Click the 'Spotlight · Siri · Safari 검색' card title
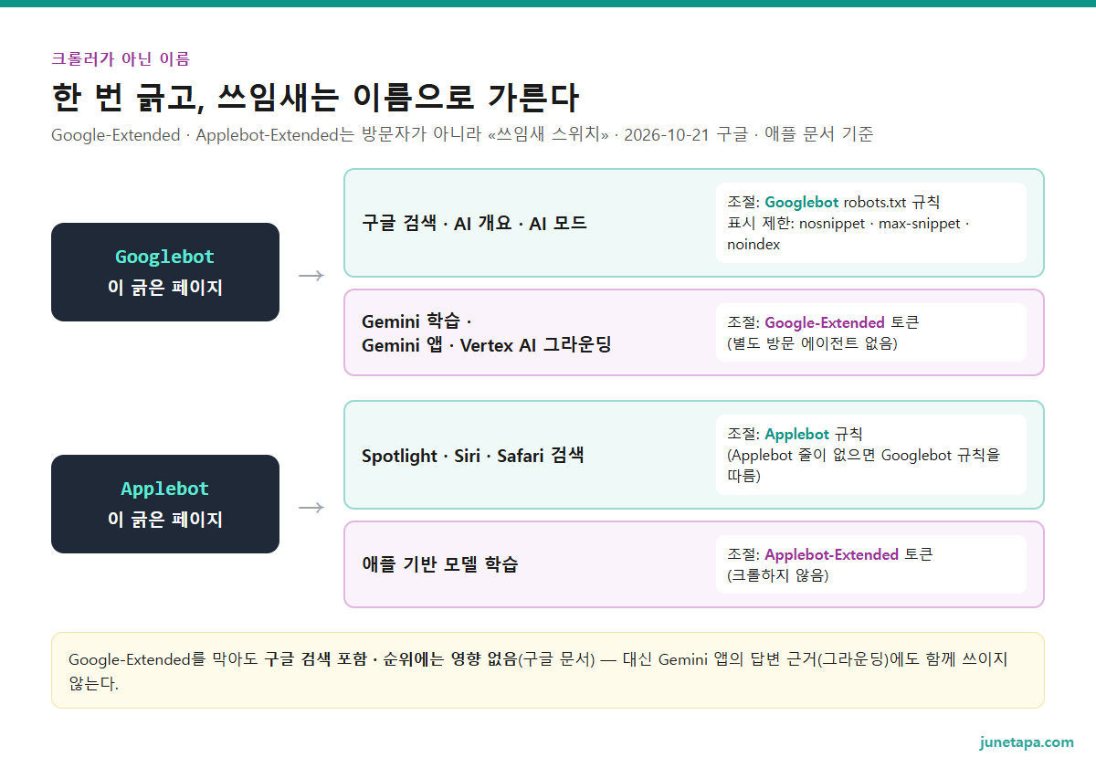This screenshot has width=1096, height=768. coord(472,455)
